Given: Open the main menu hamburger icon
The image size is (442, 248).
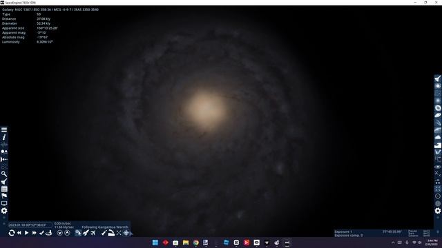Looking at the screenshot, I should (x=4, y=130).
